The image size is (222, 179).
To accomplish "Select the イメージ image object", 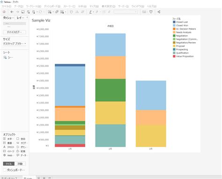I will [8, 151].
